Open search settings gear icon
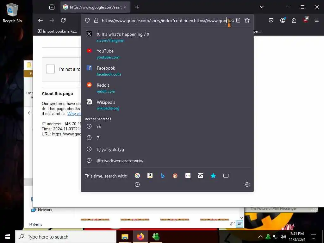The width and height of the screenshot is (324, 243). point(247,184)
